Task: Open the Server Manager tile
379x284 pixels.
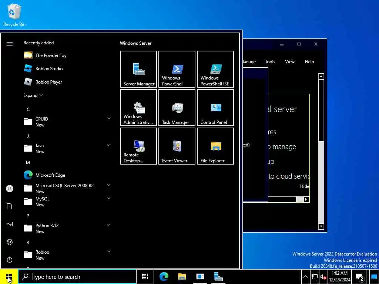Action: (138, 69)
